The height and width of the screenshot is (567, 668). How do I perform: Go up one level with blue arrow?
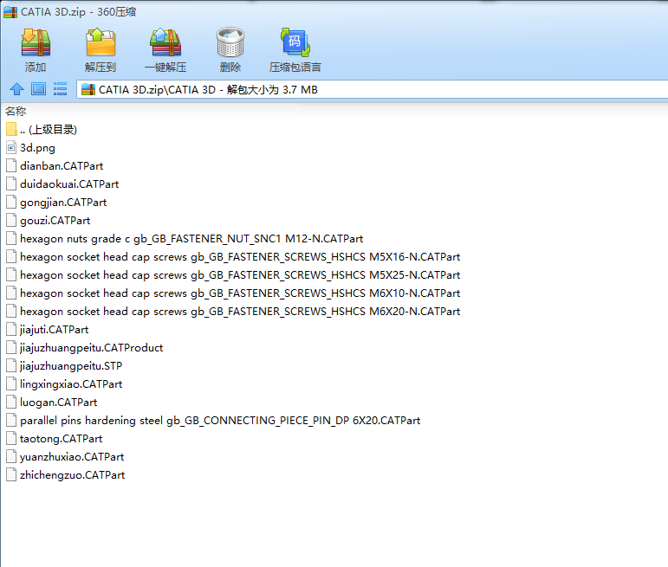pyautogui.click(x=16, y=89)
